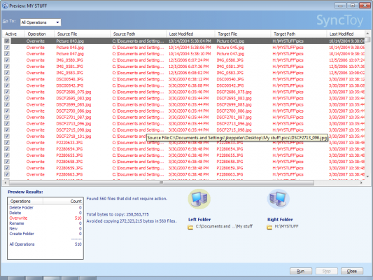The image size is (373, 280).
Task: Select the Rename row in Preview Results
Action: (45, 223)
